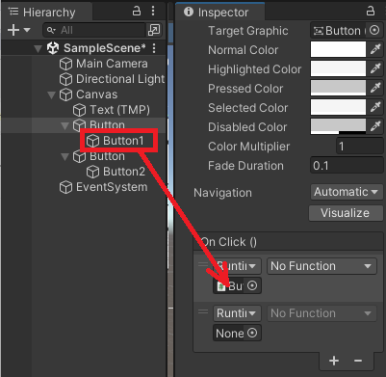Collapse the SampleScene foldout arrow
This screenshot has height=377, width=386.
(39, 48)
